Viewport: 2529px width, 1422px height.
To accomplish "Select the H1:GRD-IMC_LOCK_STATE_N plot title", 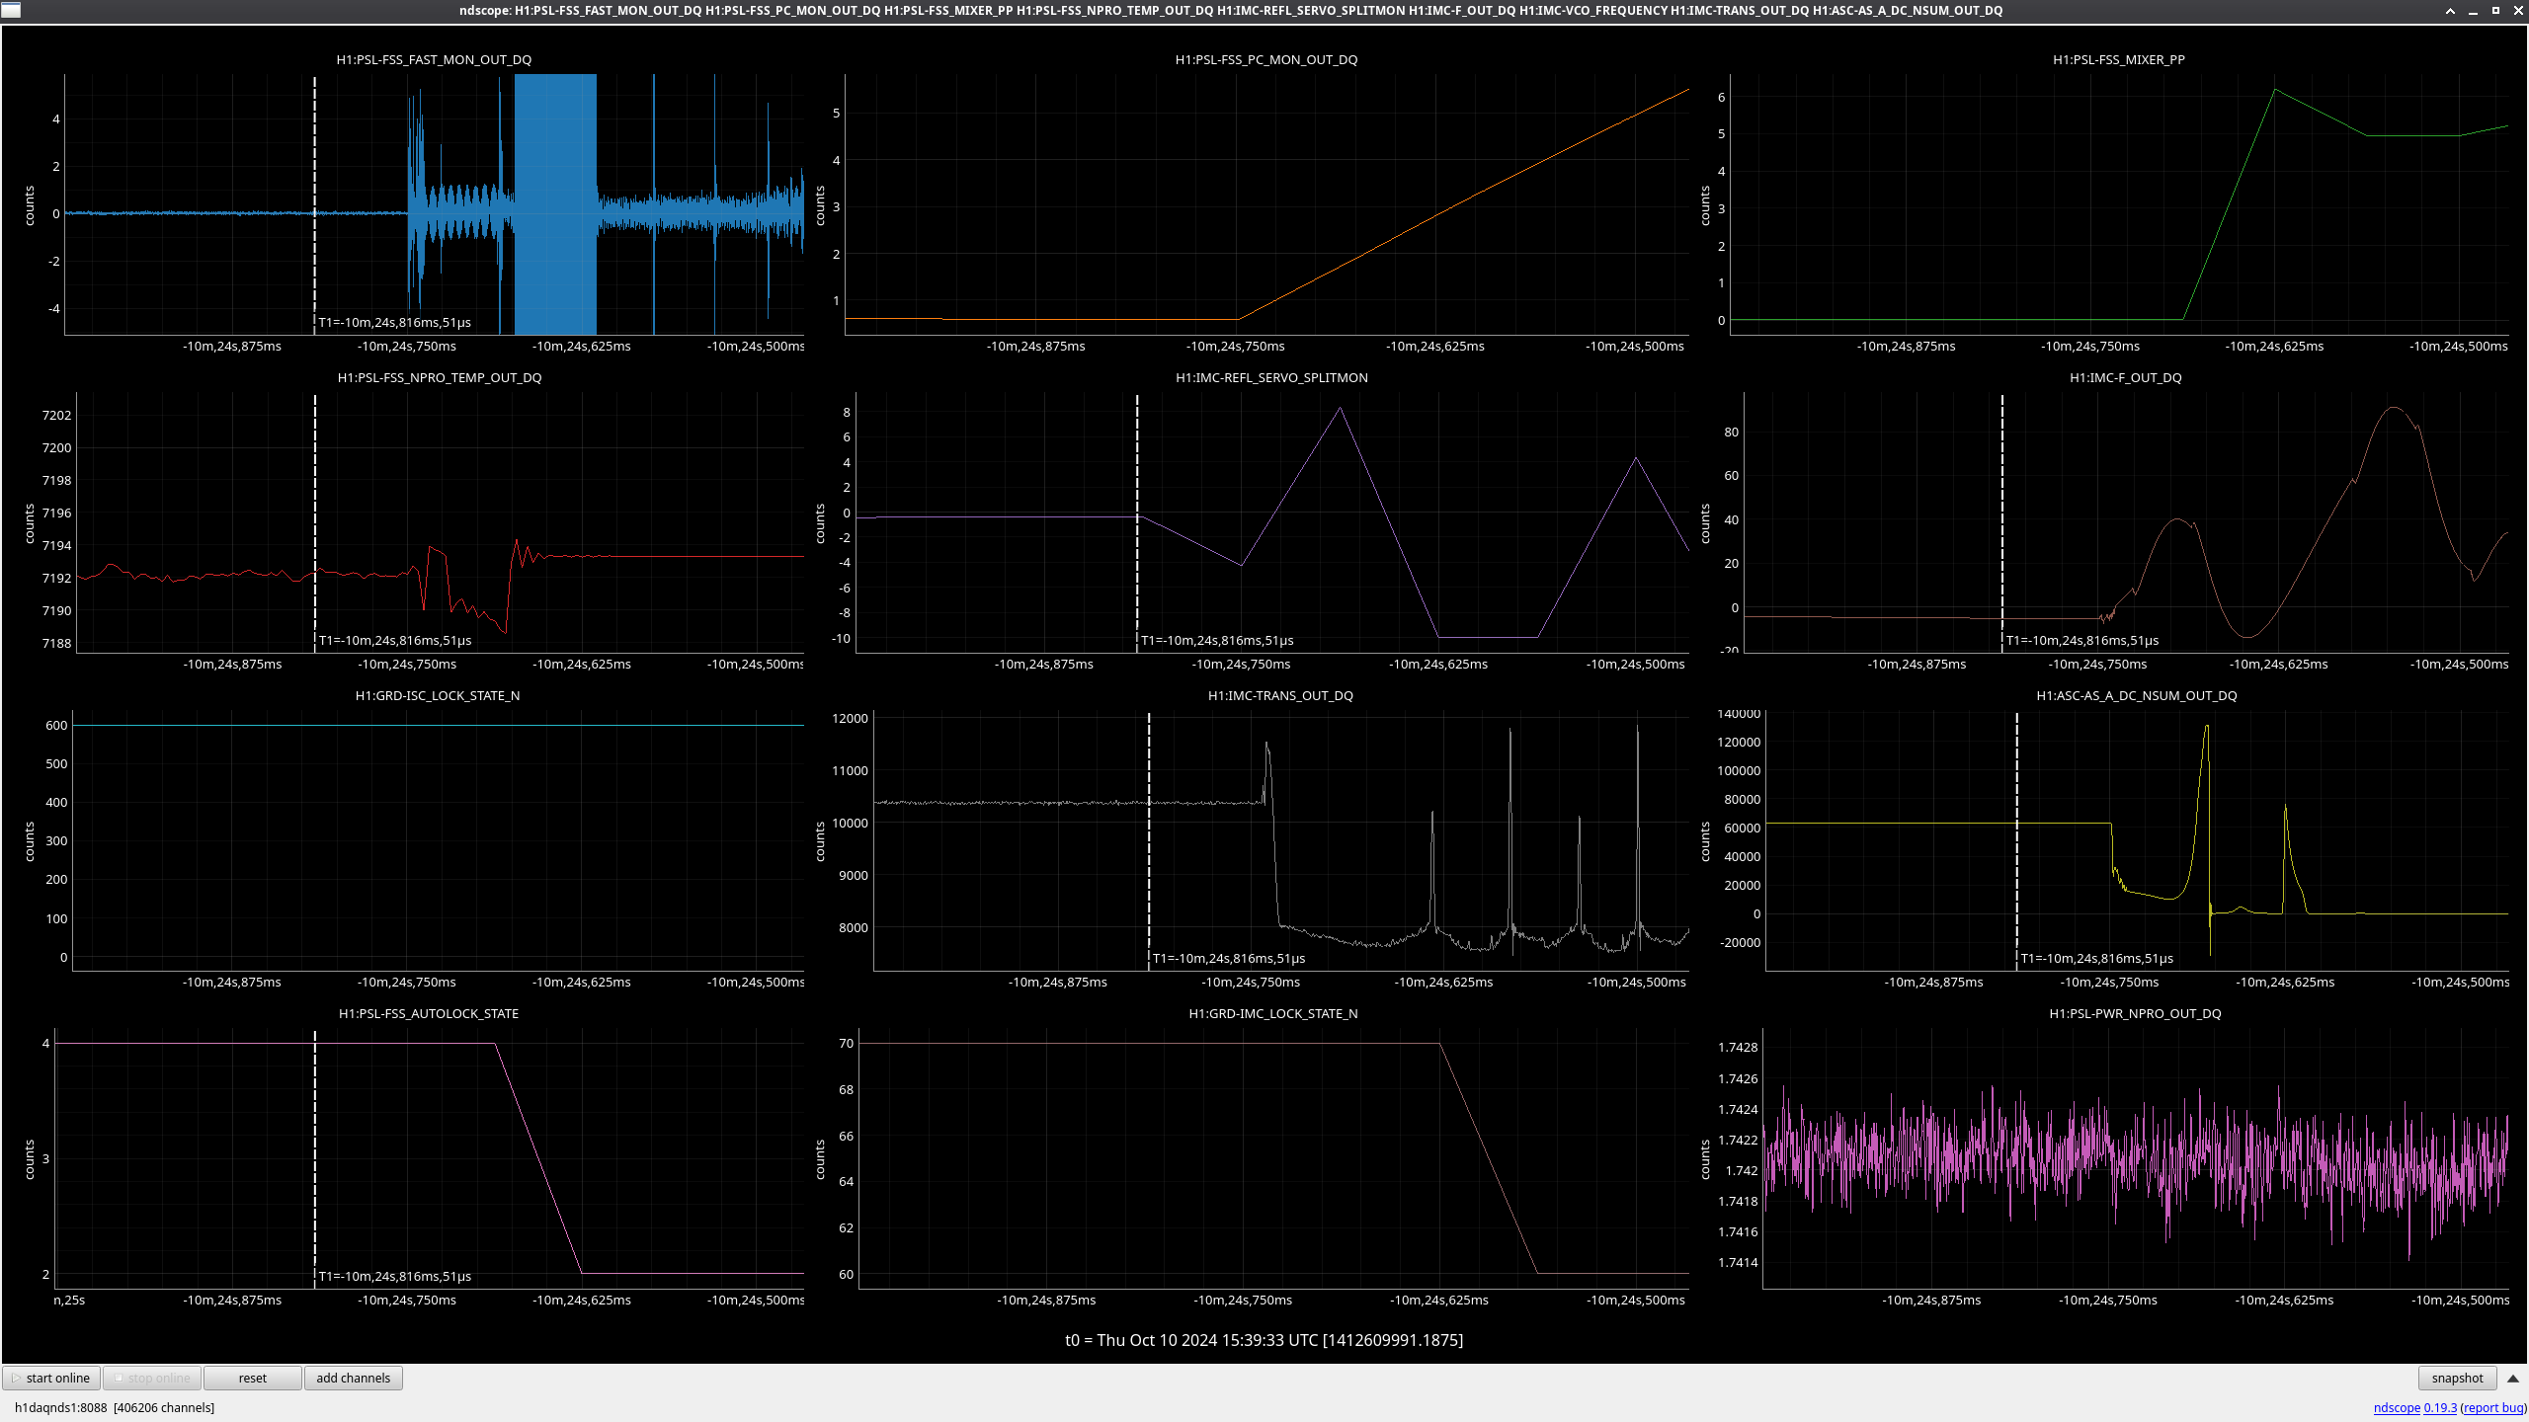I will 1272,1013.
